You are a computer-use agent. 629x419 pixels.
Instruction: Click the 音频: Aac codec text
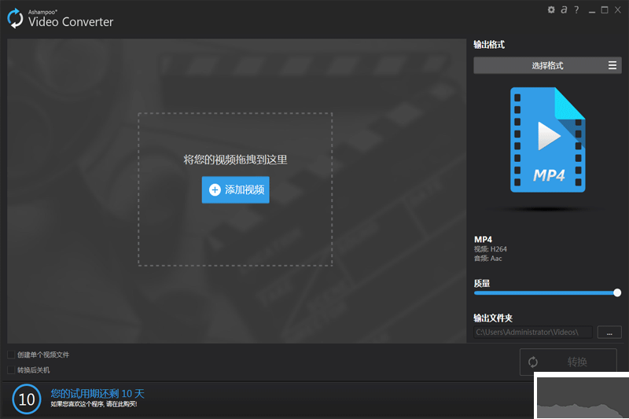click(x=487, y=259)
